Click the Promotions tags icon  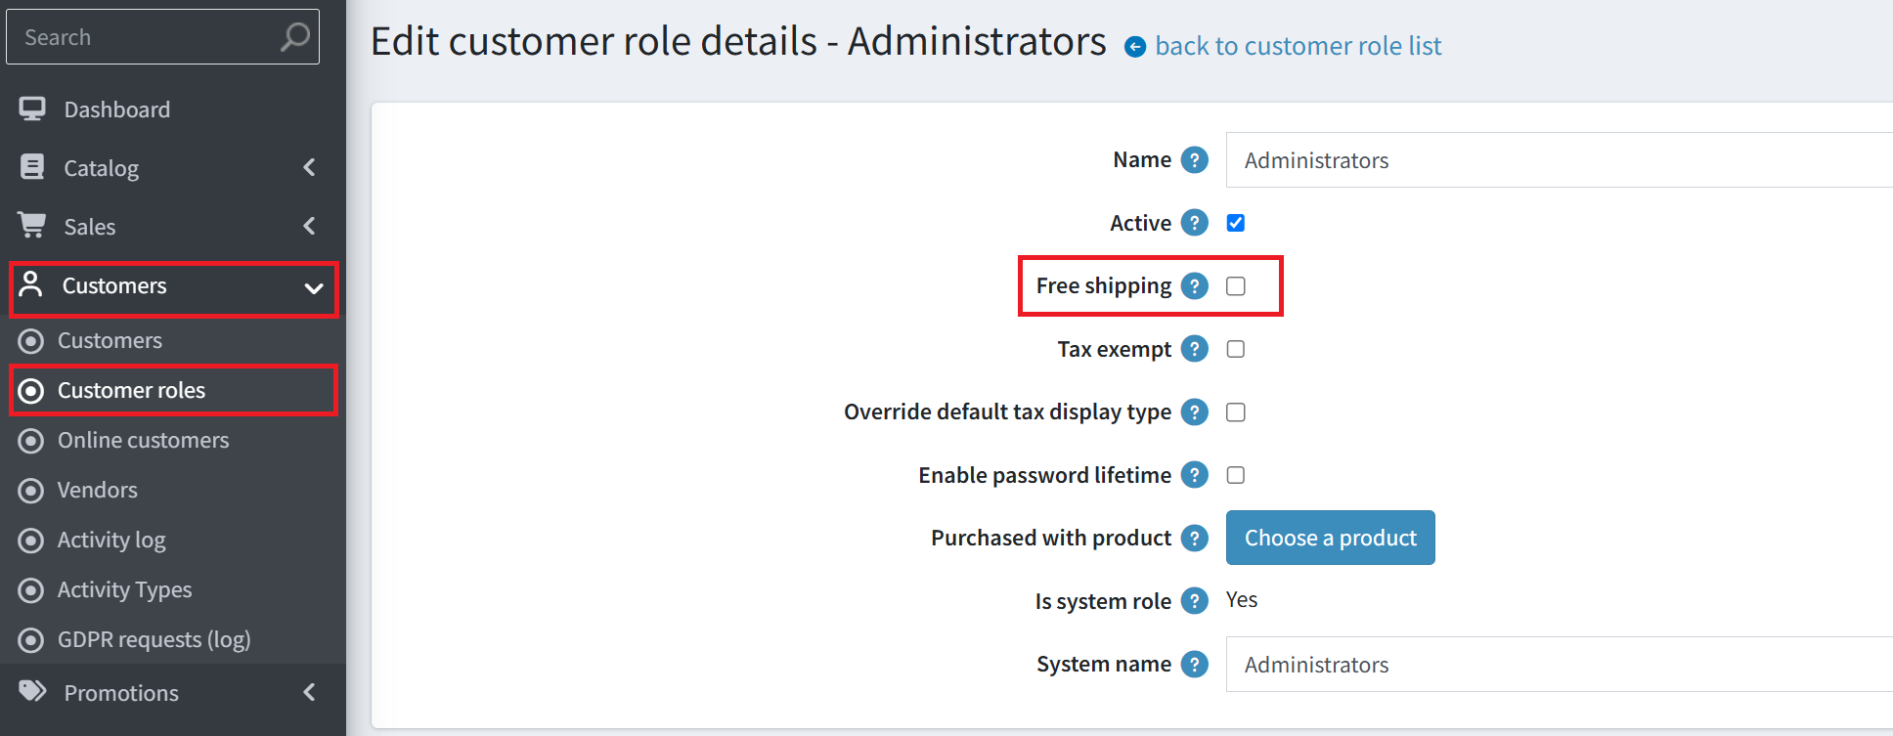32,691
